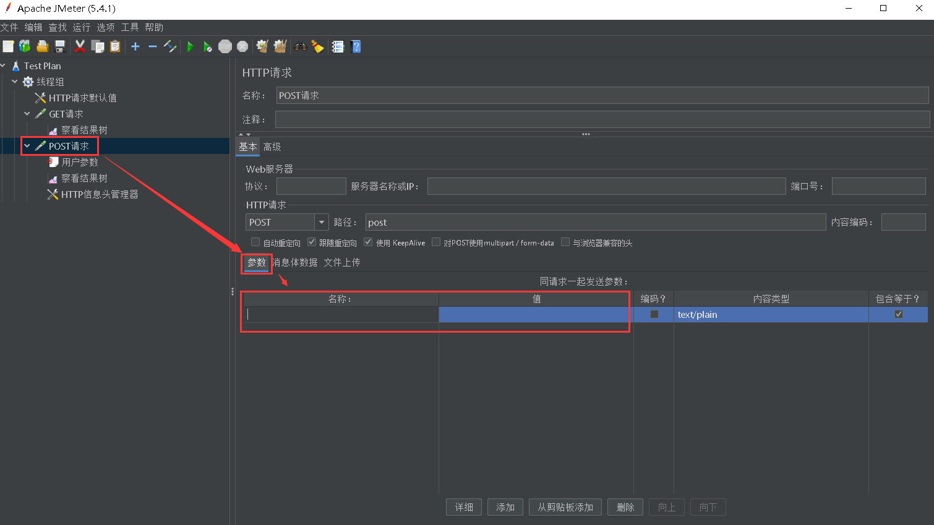934x525 pixels.
Task: Toggle 编码? checkbox in parameter row
Action: coord(654,314)
